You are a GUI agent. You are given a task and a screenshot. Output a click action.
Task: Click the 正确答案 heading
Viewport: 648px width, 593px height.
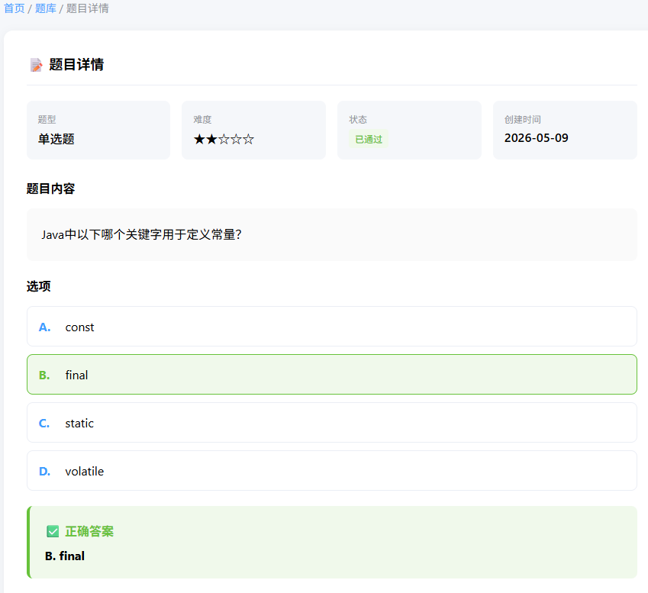pos(89,531)
